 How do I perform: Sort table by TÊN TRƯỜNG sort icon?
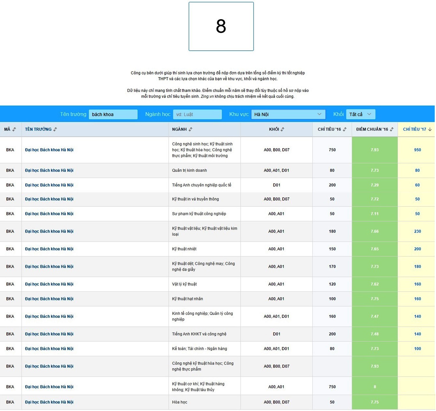point(55,129)
